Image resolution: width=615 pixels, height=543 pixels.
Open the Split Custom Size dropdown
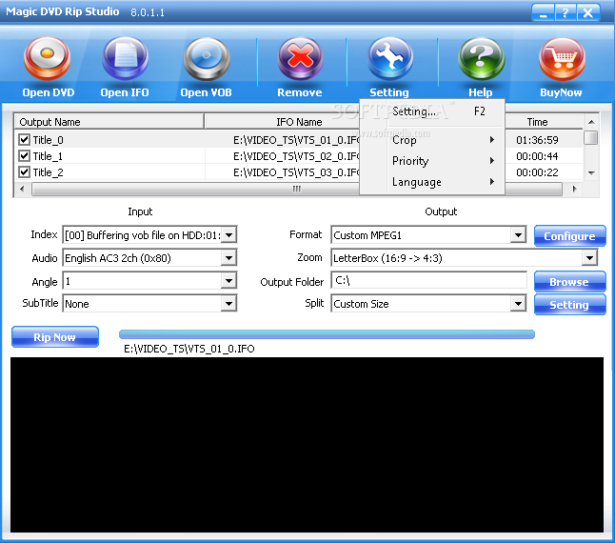518,303
